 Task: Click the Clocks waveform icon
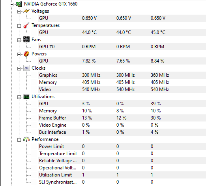coord(26,68)
